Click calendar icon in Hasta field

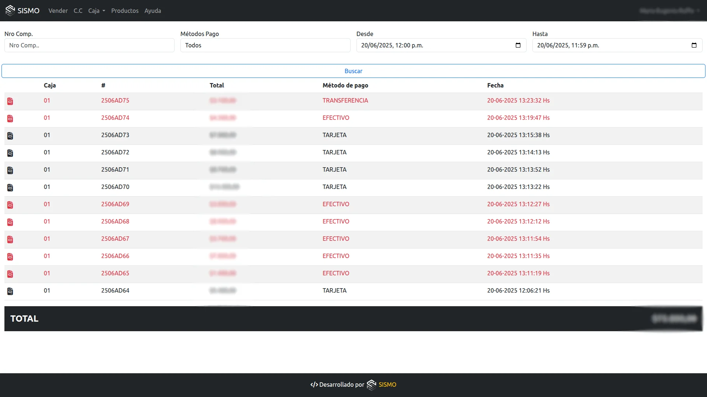694,45
